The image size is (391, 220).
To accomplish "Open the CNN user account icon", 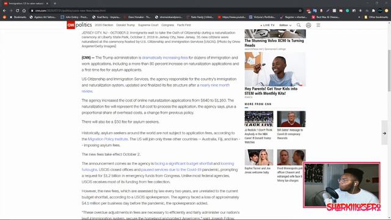I will click(x=309, y=25).
